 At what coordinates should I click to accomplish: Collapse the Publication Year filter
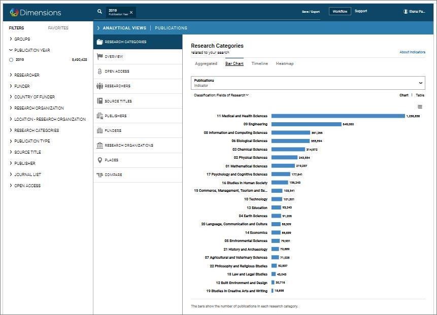(29, 50)
